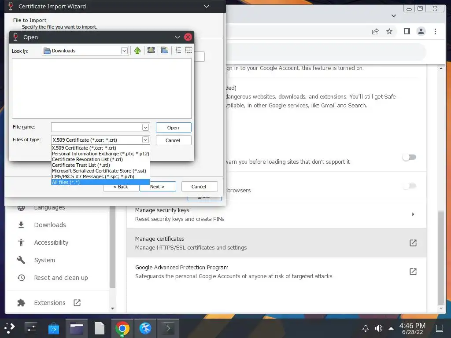Click the volume icon in system tray
Viewport: 451px width, 338px height.
pyautogui.click(x=378, y=328)
